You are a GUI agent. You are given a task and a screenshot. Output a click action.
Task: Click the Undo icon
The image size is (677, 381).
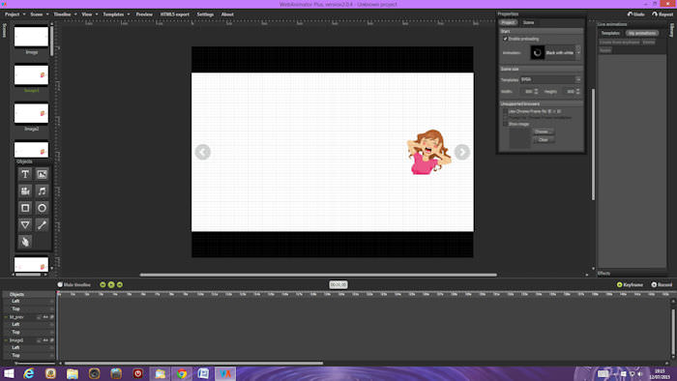[x=630, y=15]
